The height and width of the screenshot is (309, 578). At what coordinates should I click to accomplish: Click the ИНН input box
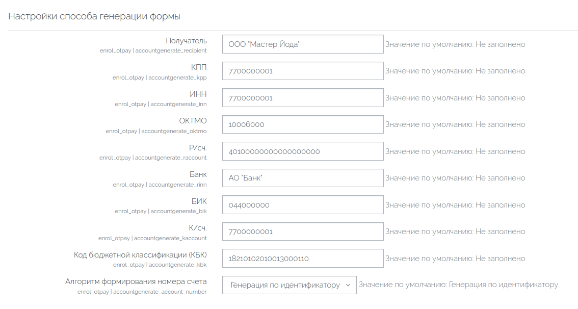(x=302, y=98)
